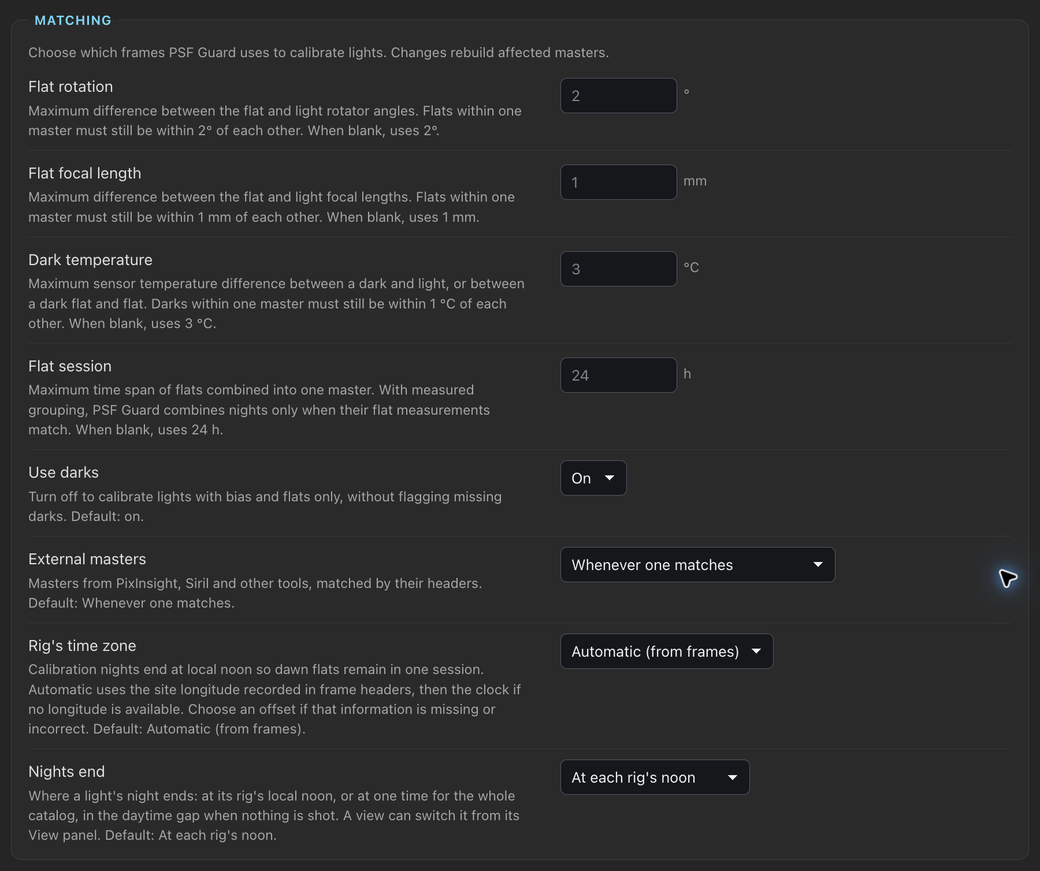Select the Flat session hours input field

[618, 375]
